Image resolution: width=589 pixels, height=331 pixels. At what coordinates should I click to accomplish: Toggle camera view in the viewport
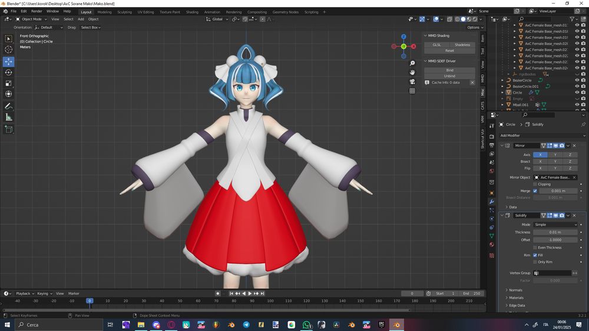click(x=412, y=82)
